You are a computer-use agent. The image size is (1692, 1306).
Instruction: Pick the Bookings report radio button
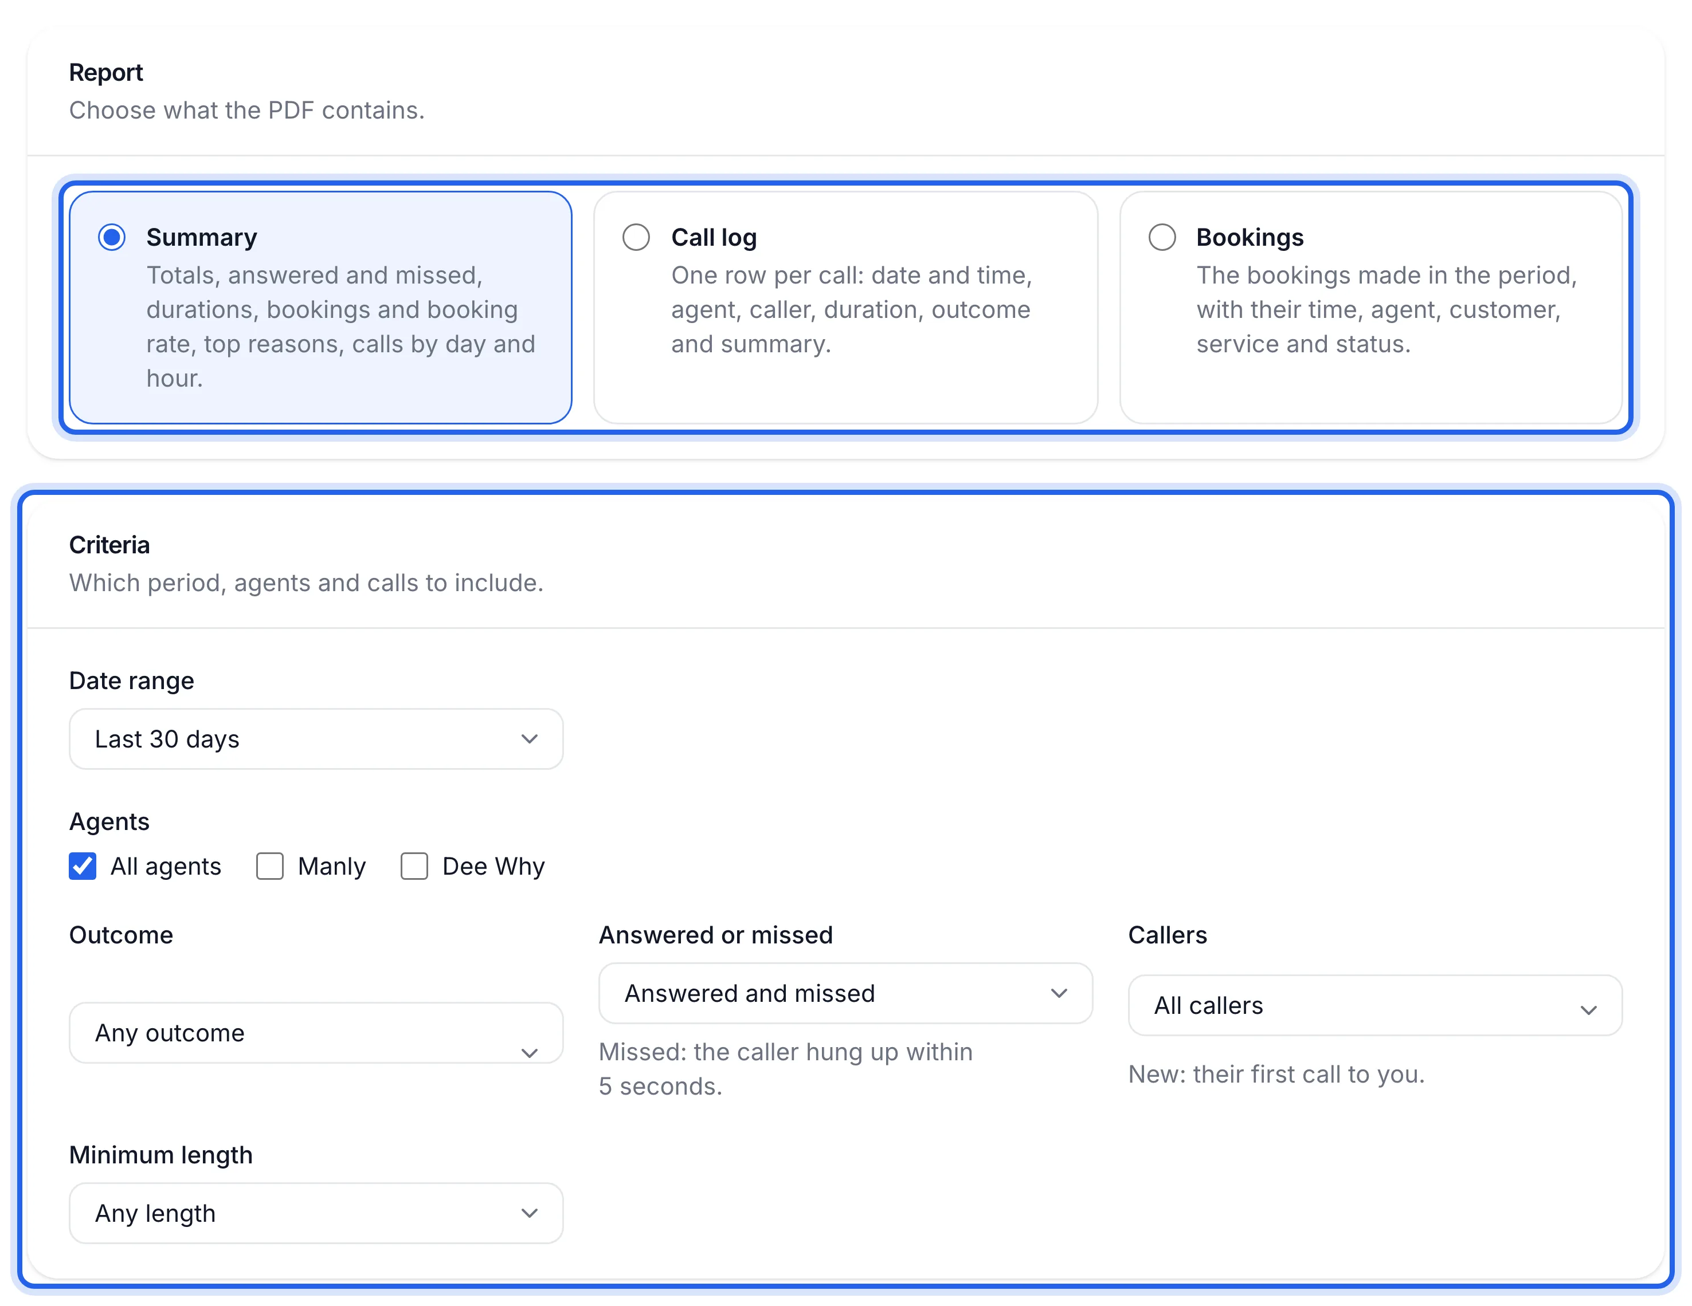(x=1161, y=237)
